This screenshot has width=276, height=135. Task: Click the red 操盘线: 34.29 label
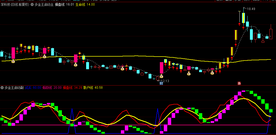(72, 88)
